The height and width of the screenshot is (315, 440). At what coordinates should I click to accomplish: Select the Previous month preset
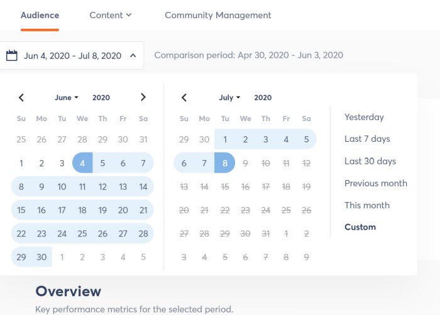376,183
